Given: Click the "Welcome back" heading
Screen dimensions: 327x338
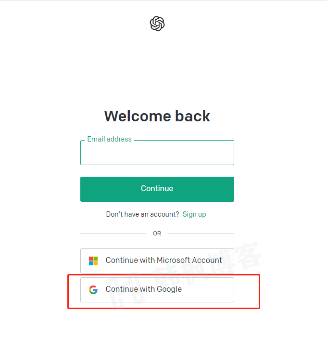Looking at the screenshot, I should click(x=157, y=116).
